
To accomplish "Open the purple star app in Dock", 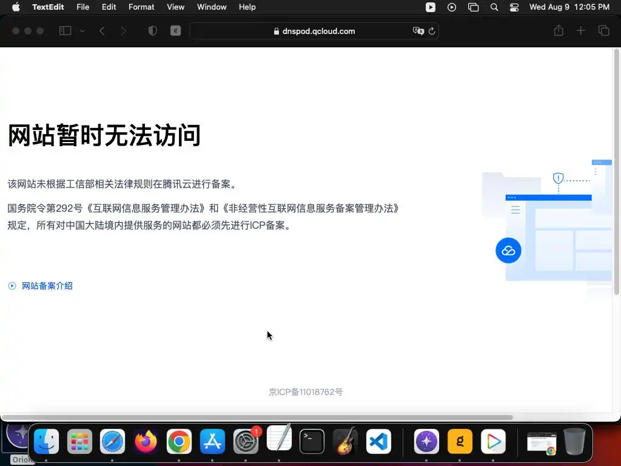I will click(x=426, y=442).
